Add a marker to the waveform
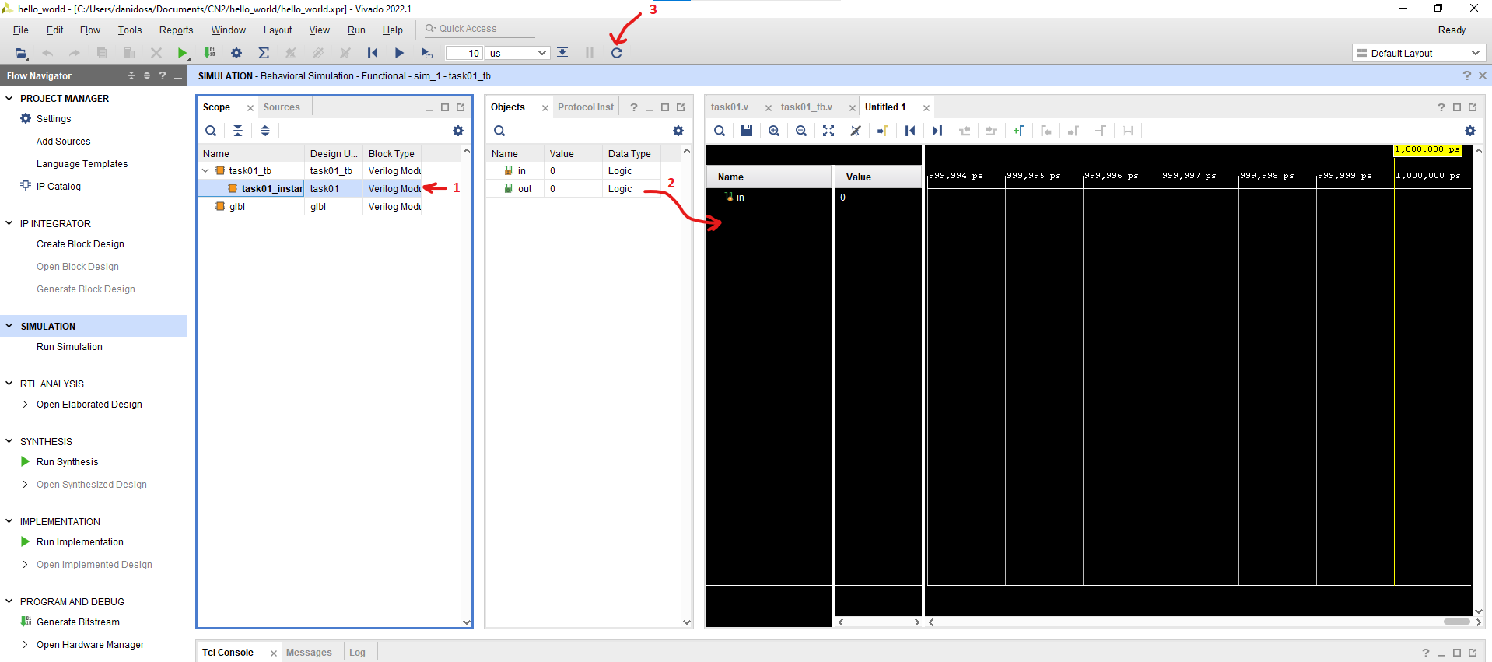This screenshot has width=1492, height=662. tap(1018, 131)
